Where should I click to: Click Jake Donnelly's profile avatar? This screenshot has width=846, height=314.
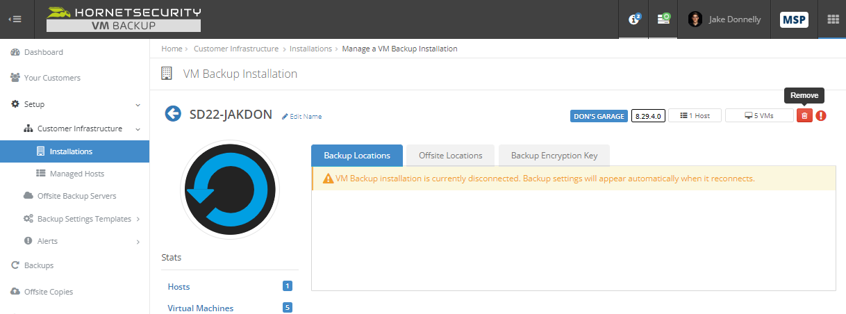pyautogui.click(x=695, y=19)
